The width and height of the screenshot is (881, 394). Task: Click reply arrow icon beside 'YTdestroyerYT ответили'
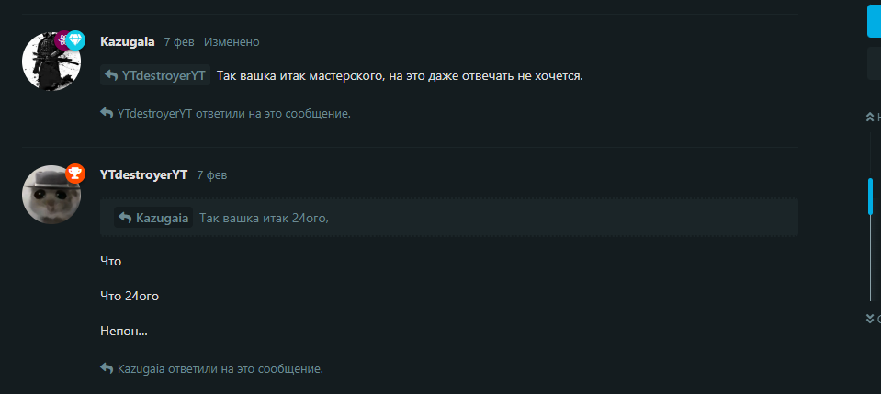pos(107,113)
